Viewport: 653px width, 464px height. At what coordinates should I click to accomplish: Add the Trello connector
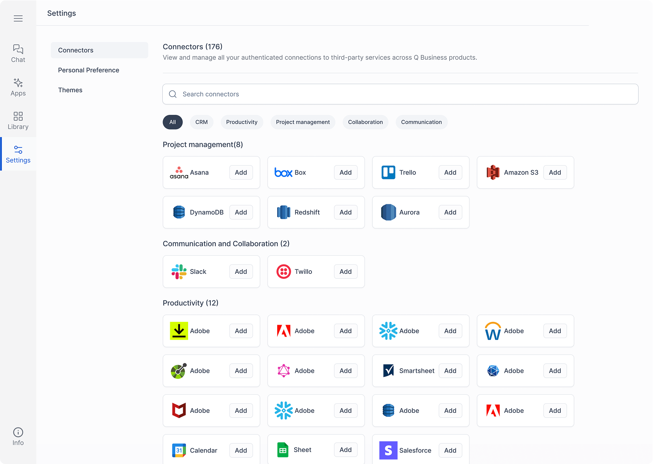[x=451, y=172]
